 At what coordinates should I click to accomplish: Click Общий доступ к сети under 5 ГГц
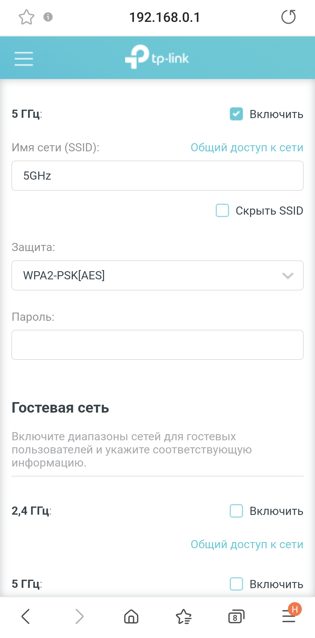tap(247, 148)
